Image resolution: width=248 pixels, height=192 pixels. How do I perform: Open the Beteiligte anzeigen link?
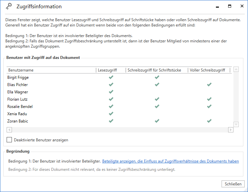170,161
